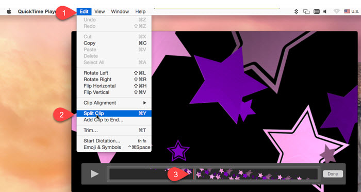
Task: Select Trim… from the menu
Action: click(114, 131)
